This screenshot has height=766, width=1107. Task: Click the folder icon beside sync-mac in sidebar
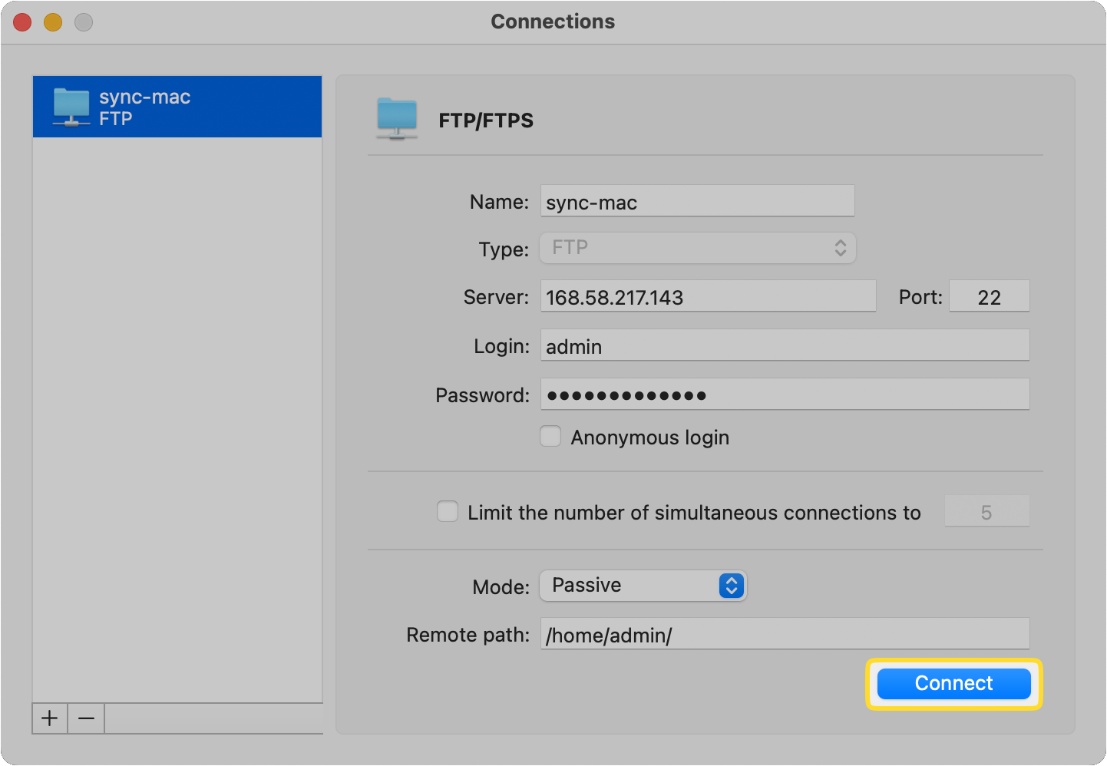(x=71, y=107)
